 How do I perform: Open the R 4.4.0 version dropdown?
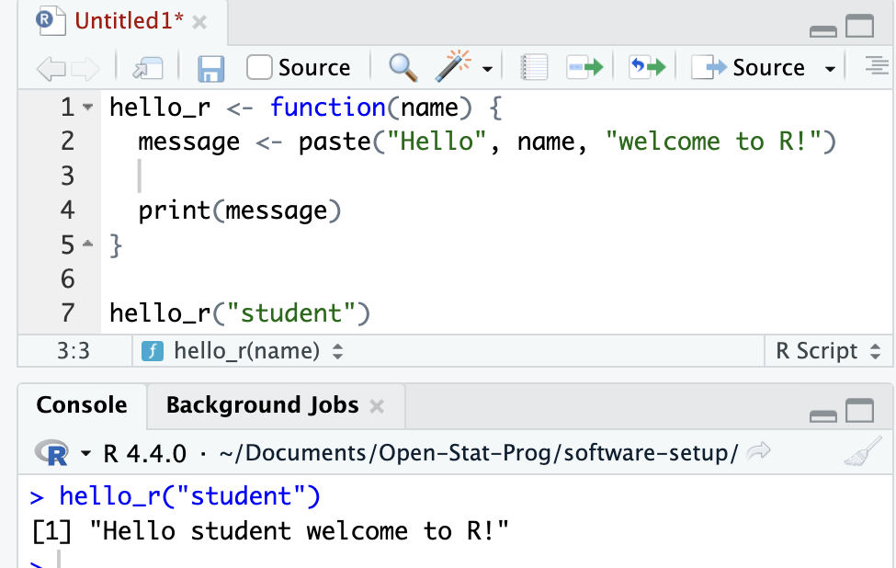click(x=86, y=453)
